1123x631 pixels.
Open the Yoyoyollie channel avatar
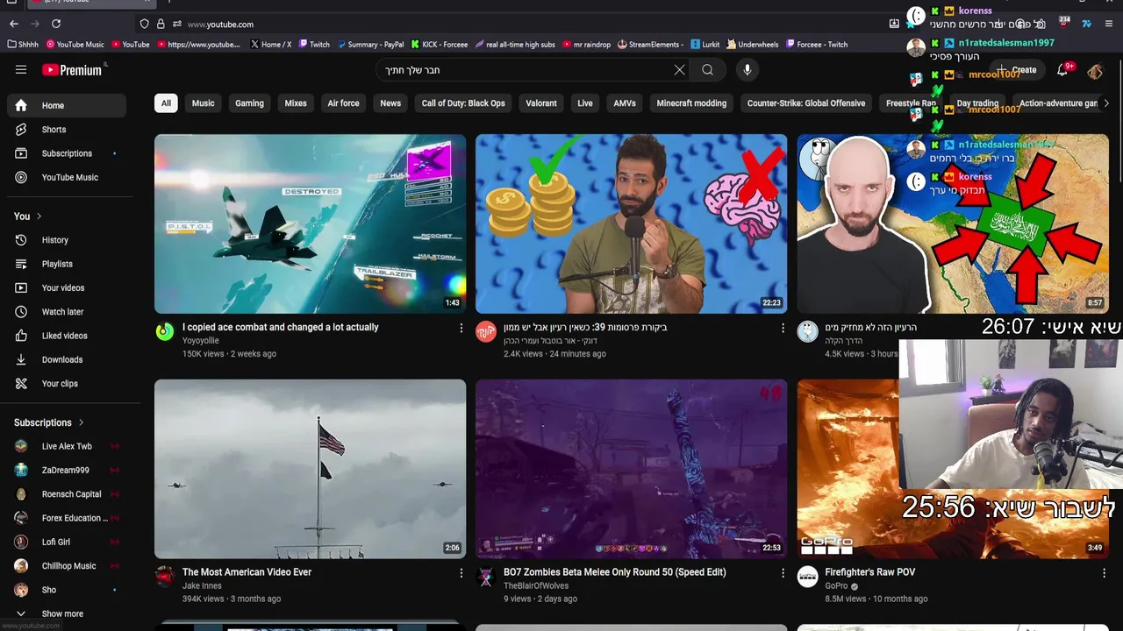pyautogui.click(x=165, y=331)
